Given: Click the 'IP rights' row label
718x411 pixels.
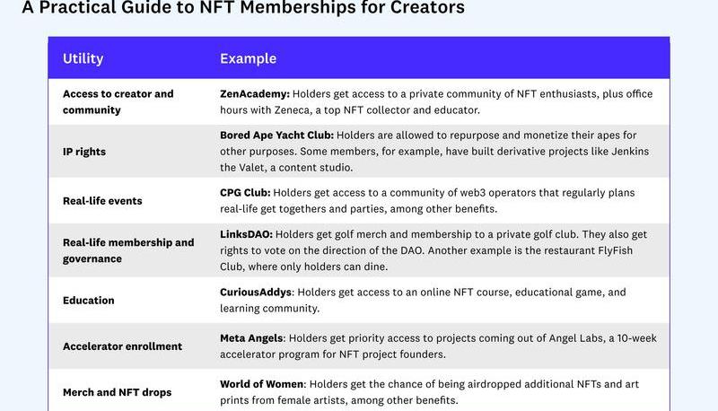Looking at the screenshot, I should click(84, 152).
